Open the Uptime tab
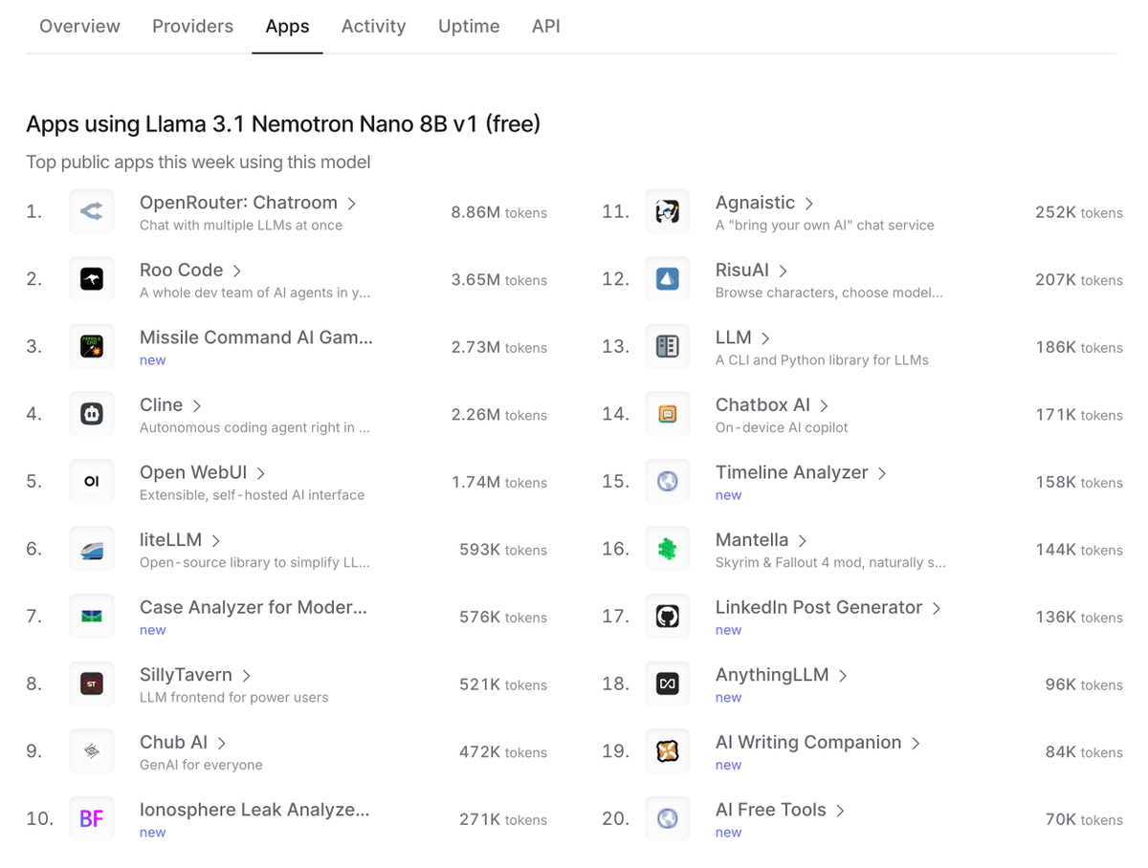The image size is (1148, 868). (x=469, y=27)
